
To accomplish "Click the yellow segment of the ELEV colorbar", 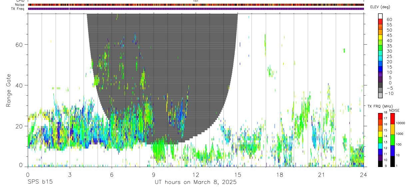I will [380, 38].
